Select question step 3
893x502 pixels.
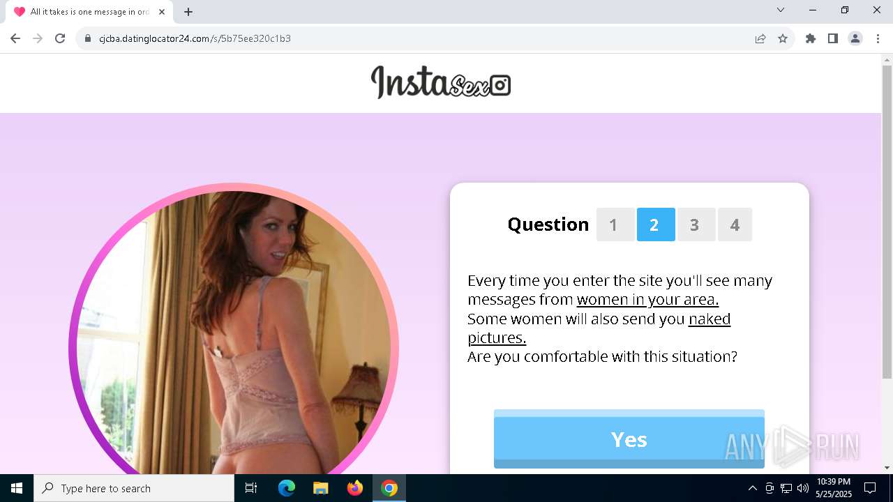696,225
